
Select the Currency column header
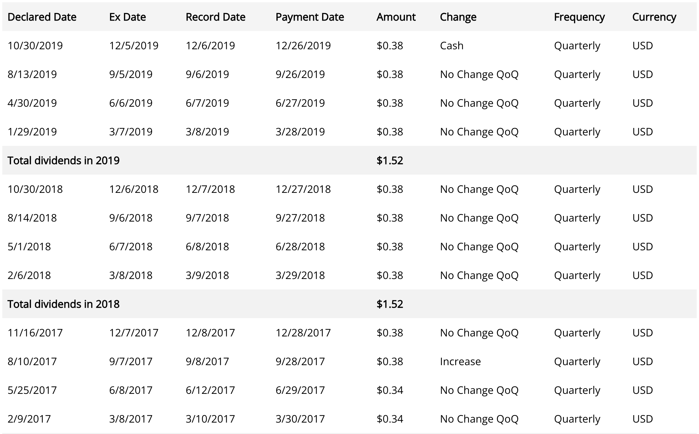click(654, 17)
